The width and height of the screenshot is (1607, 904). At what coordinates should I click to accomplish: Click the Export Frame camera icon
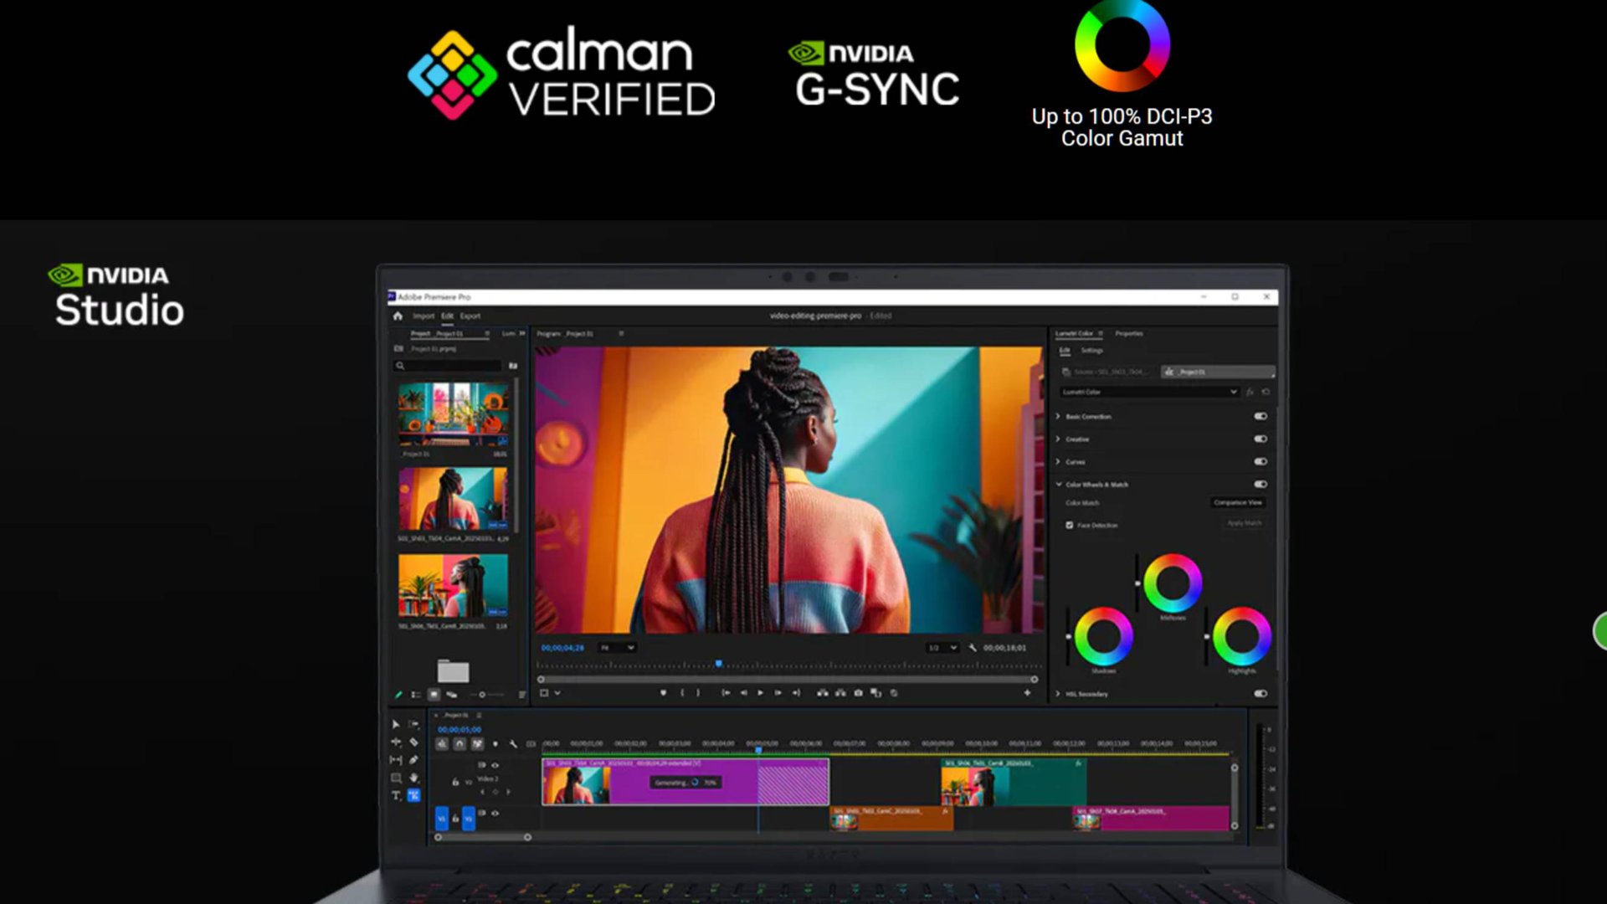coord(858,693)
